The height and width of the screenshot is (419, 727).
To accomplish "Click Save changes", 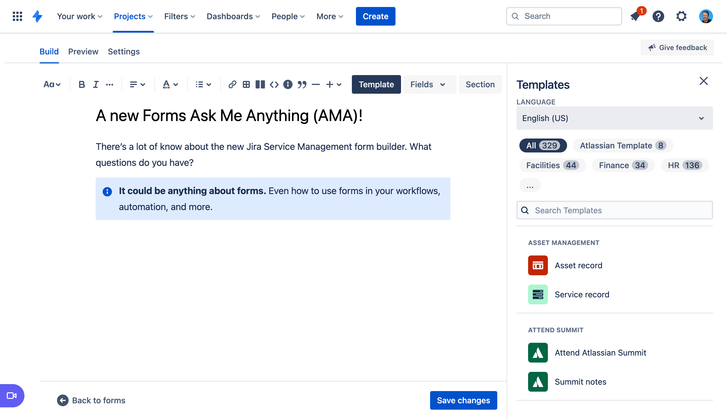I will [464, 400].
